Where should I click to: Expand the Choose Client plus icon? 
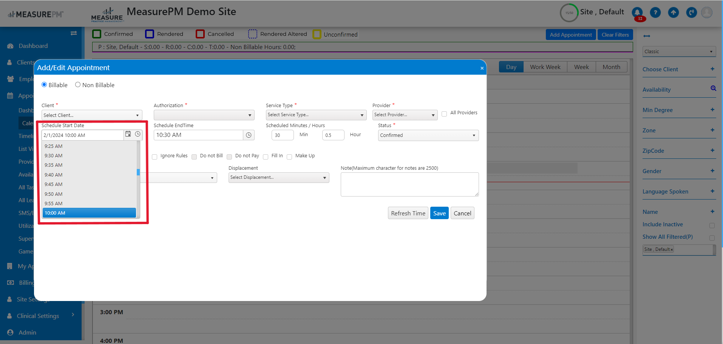tap(712, 69)
